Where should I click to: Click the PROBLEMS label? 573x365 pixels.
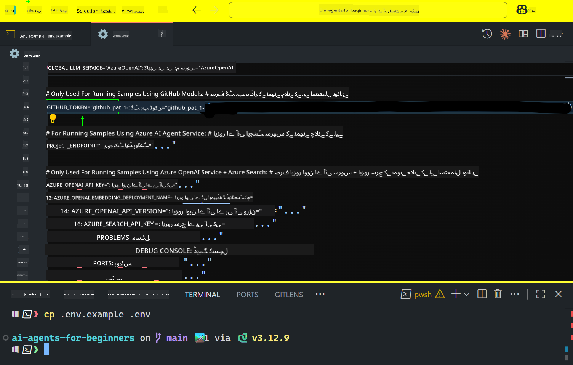(x=123, y=238)
